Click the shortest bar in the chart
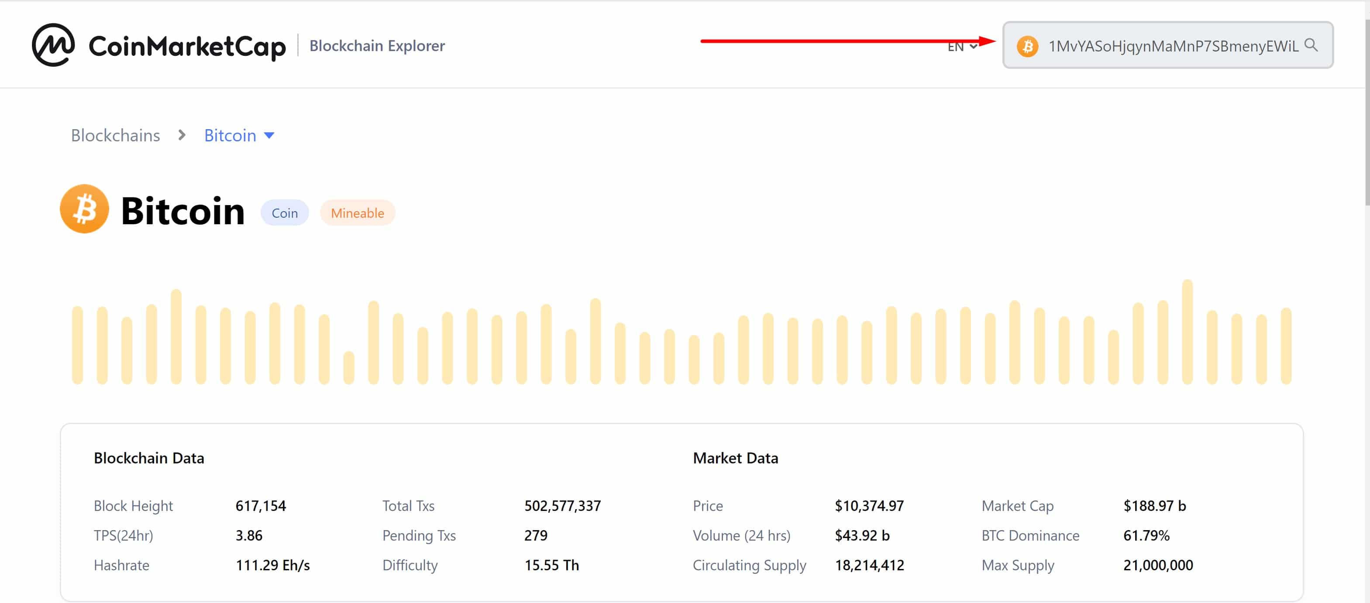This screenshot has height=603, width=1370. 349,367
